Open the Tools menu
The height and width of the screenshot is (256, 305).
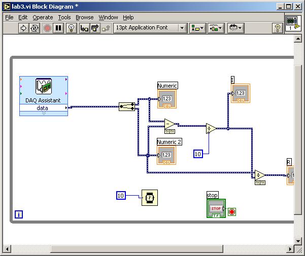point(64,17)
